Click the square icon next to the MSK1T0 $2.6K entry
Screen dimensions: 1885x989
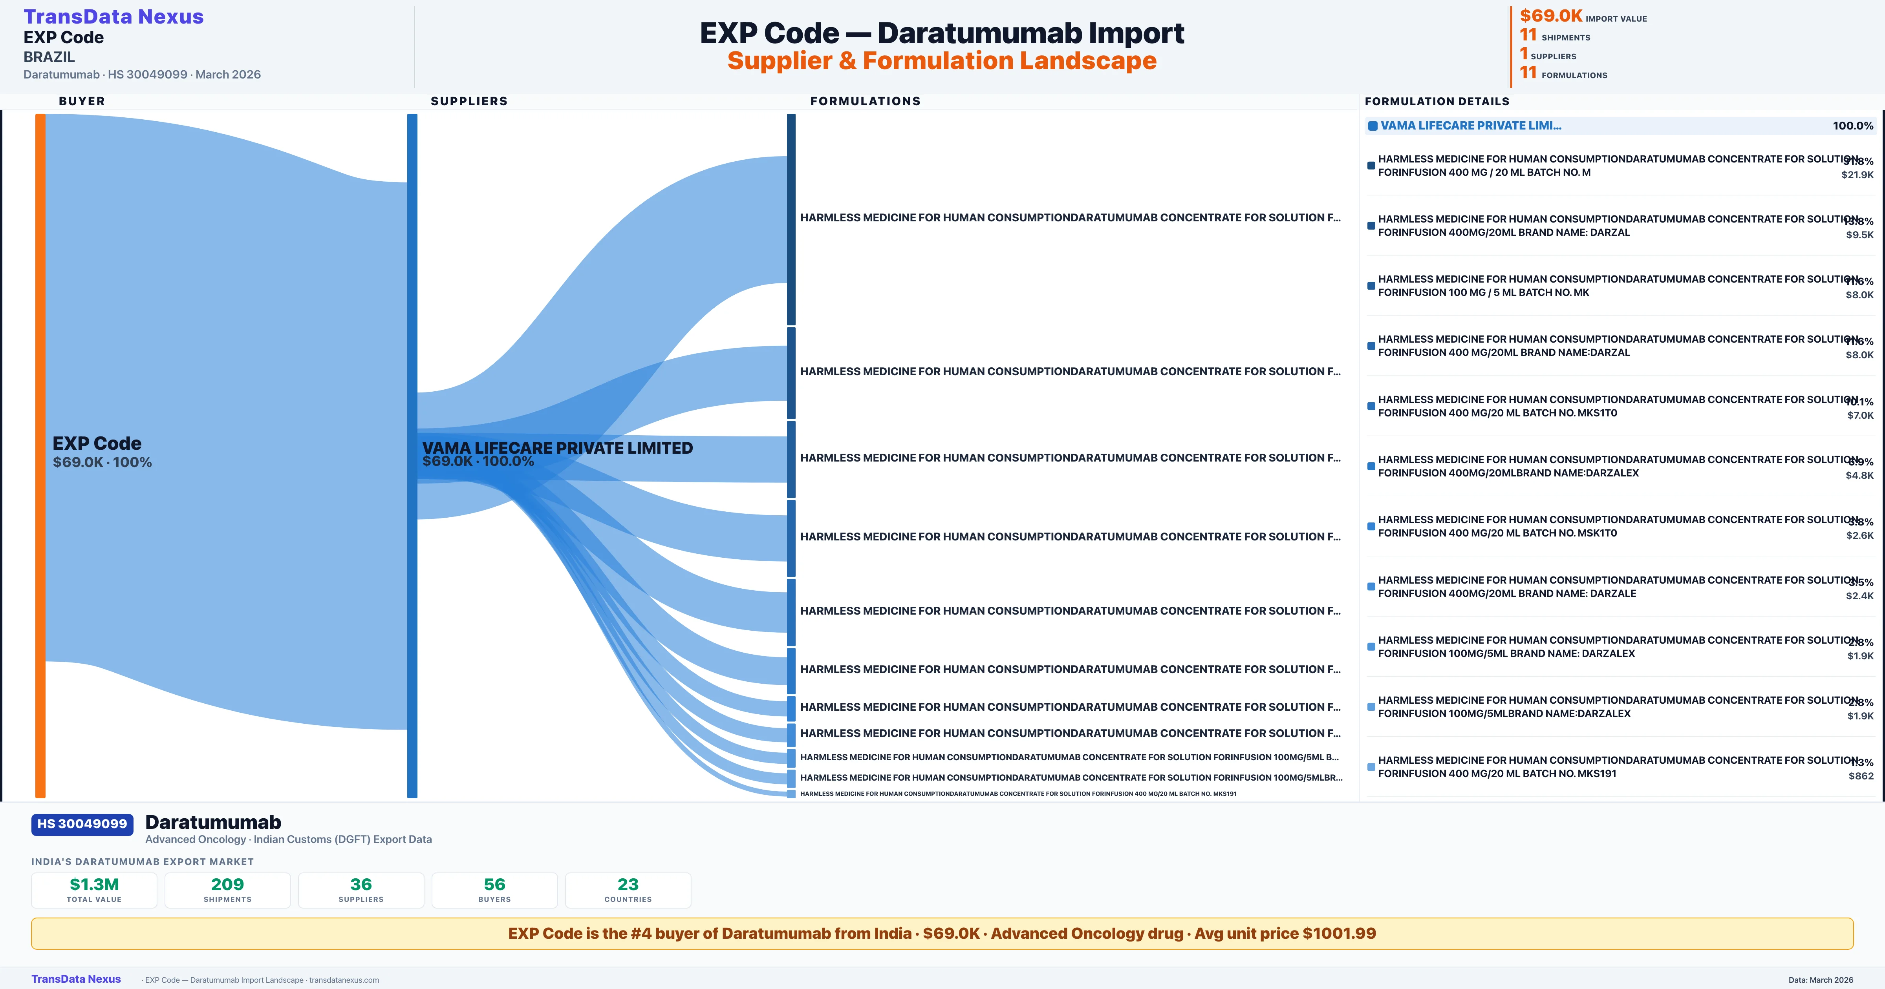tap(1371, 526)
